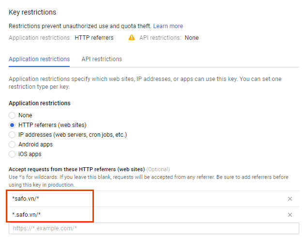Image resolution: width=305 pixels, height=240 pixels.
Task: Click the yellow API restrictions warning icon
Action: (132, 37)
